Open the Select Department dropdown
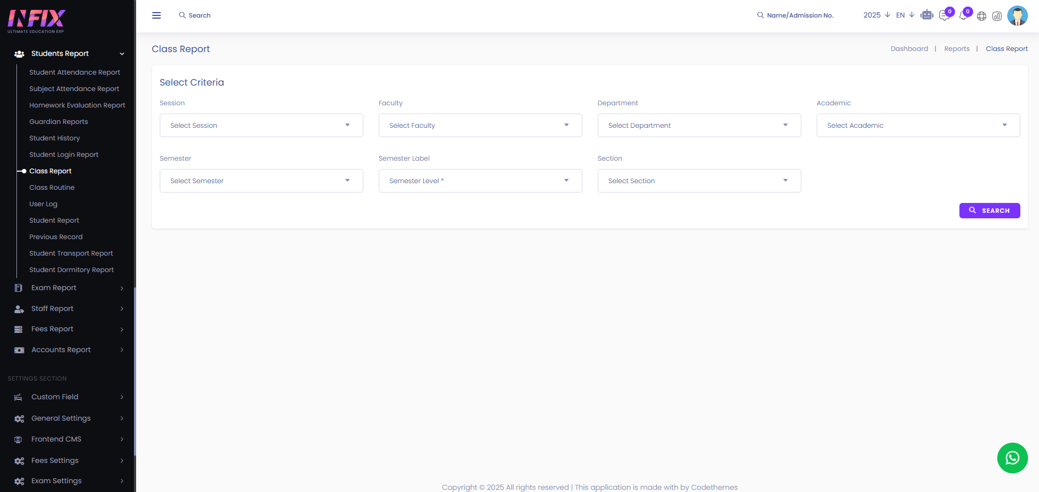The width and height of the screenshot is (1039, 492). pos(699,125)
